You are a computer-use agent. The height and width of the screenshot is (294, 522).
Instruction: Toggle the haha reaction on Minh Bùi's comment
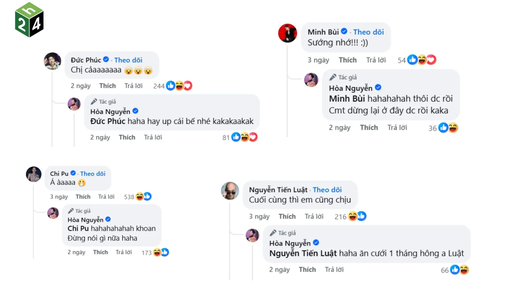tap(422, 60)
